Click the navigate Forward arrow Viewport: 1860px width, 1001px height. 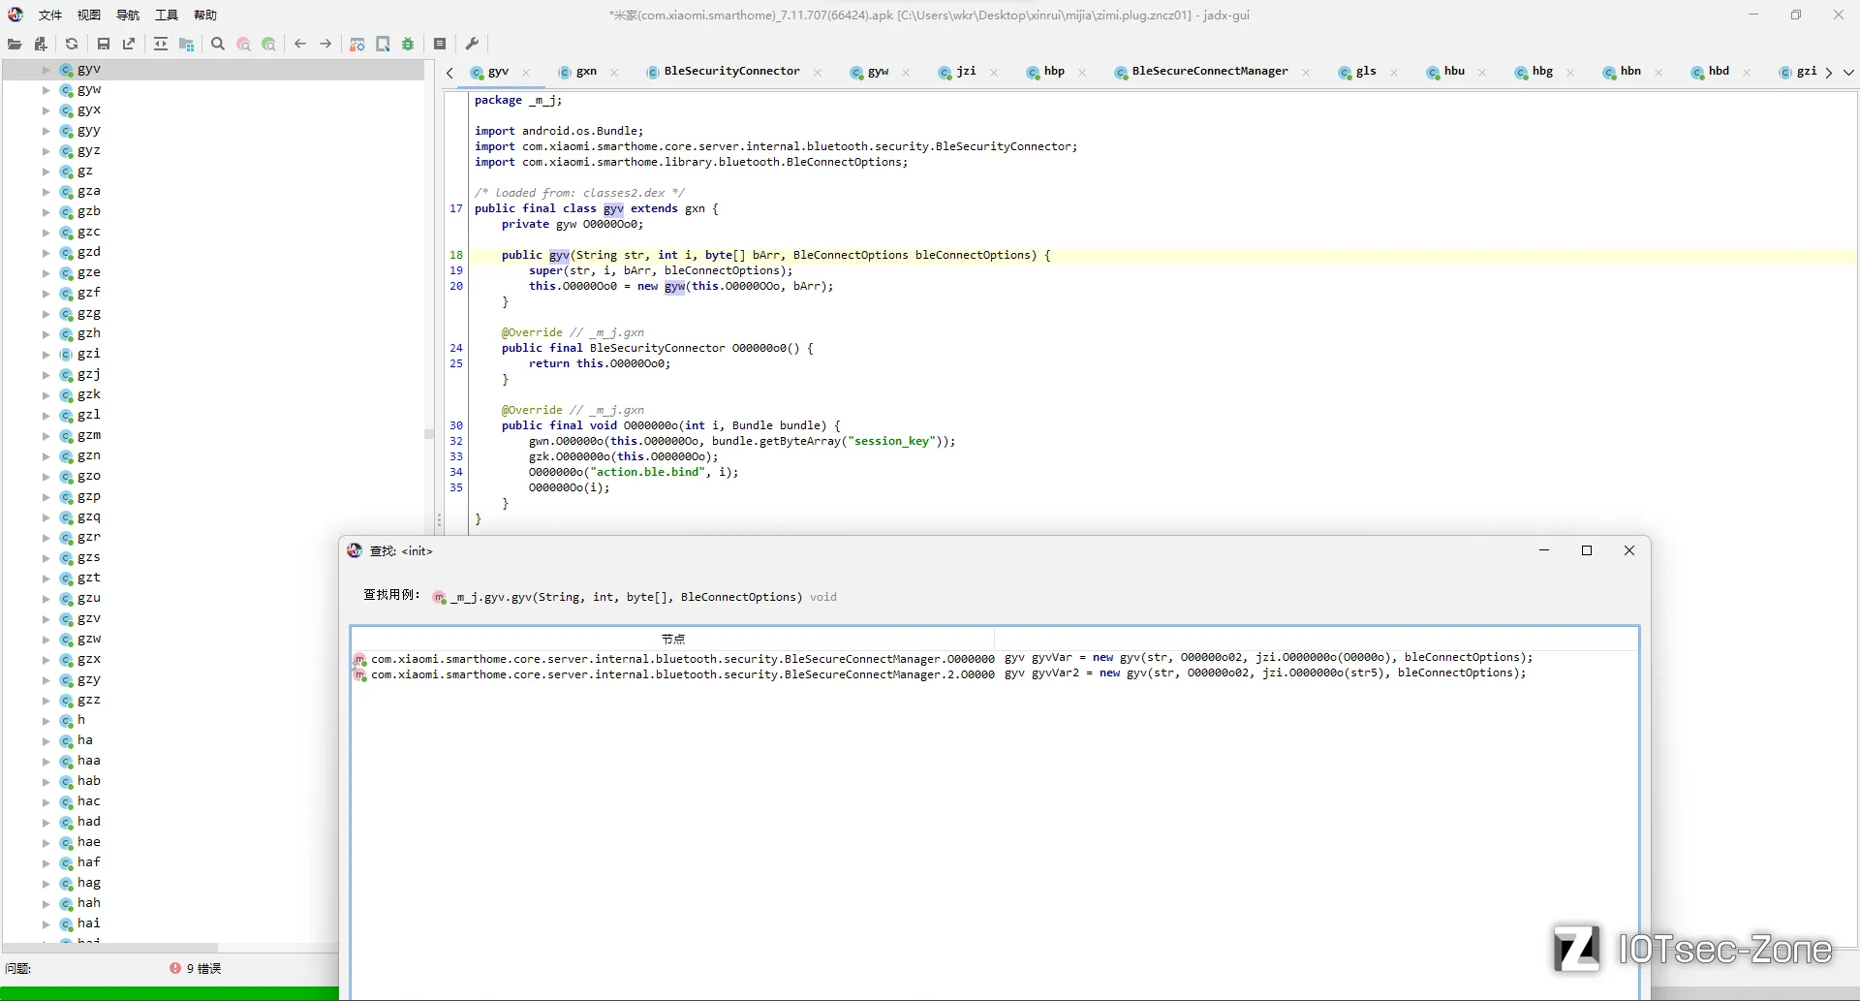point(325,44)
